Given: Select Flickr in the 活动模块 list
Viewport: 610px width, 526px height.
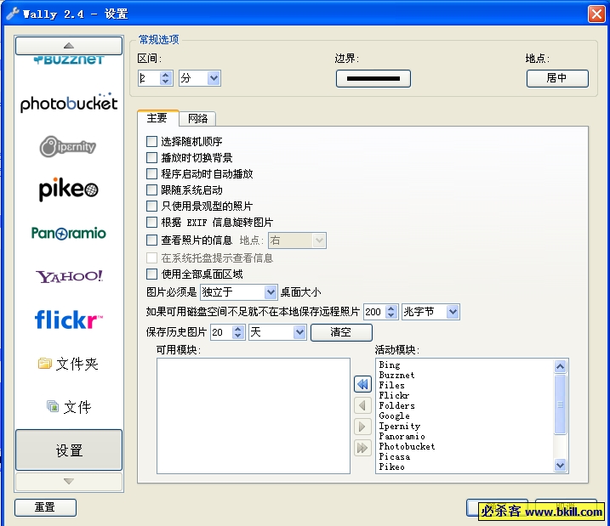Looking at the screenshot, I should [395, 396].
